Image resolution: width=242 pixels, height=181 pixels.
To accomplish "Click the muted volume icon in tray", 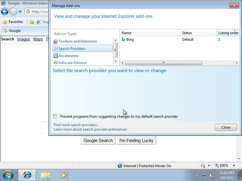I will [211, 175].
